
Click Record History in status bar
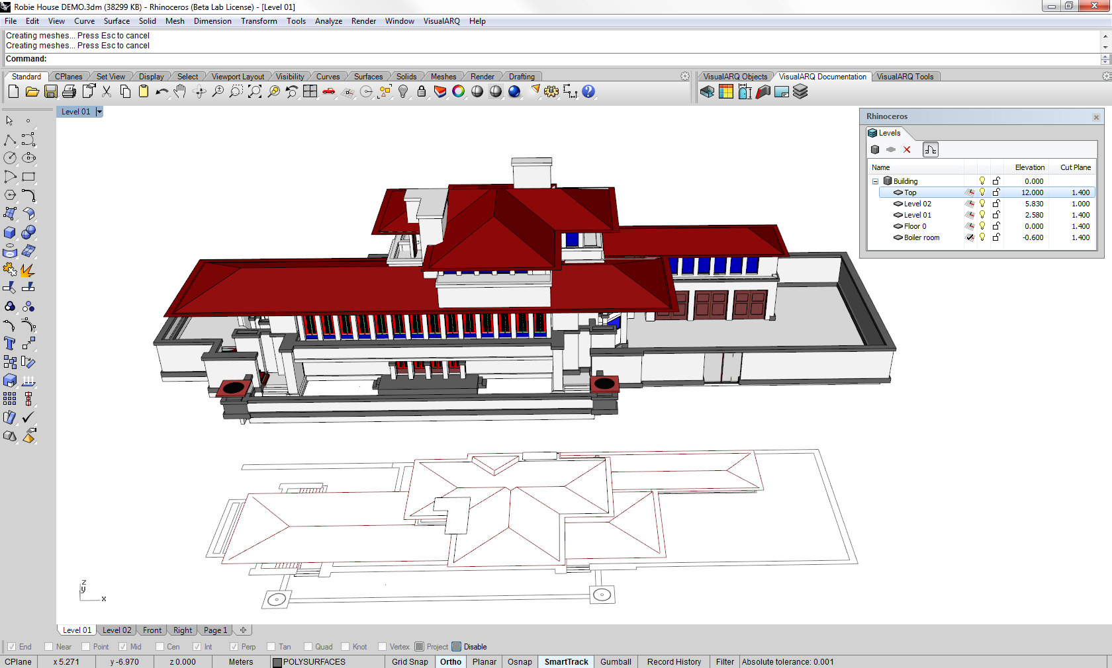[674, 661]
